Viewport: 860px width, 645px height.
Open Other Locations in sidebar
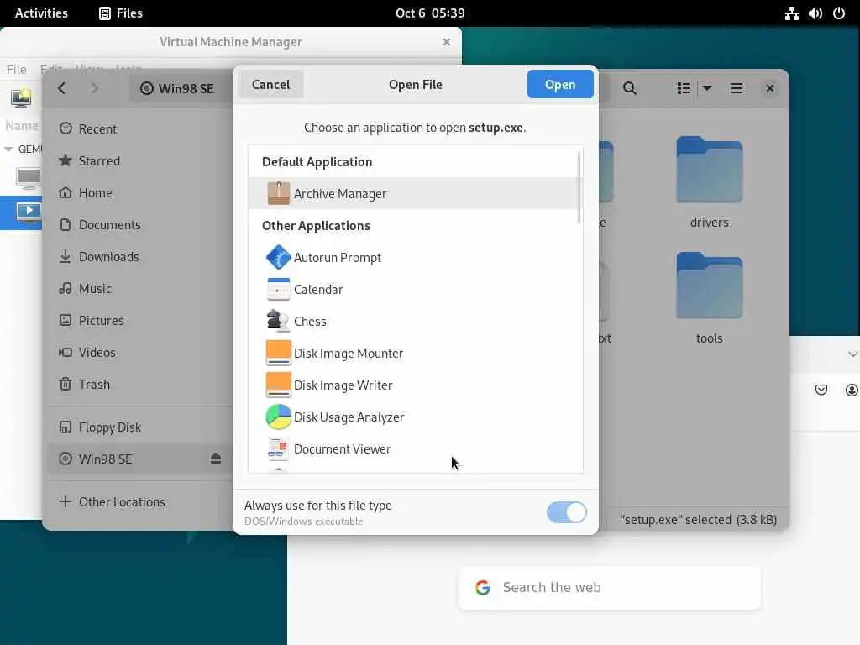[x=139, y=501]
